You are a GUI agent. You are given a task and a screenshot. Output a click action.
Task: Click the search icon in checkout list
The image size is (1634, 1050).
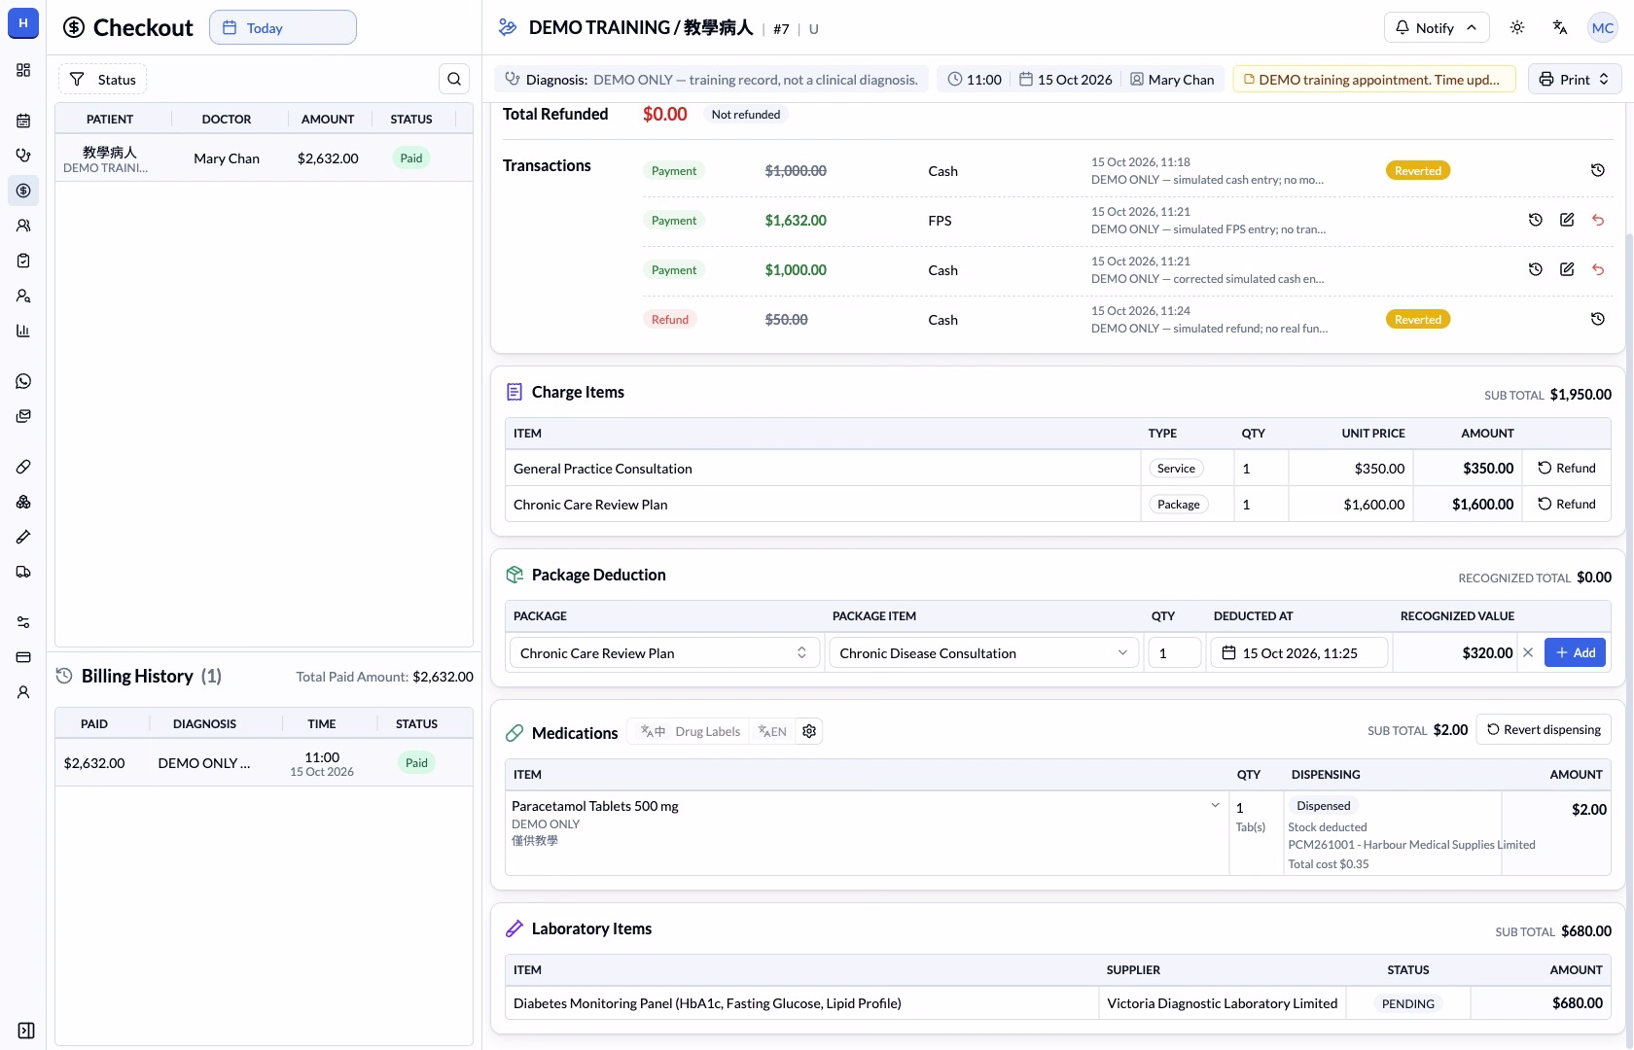tap(454, 79)
